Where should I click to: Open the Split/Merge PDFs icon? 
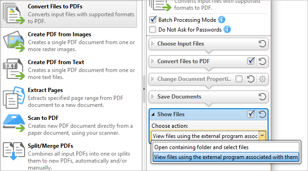pyautogui.click(x=14, y=151)
